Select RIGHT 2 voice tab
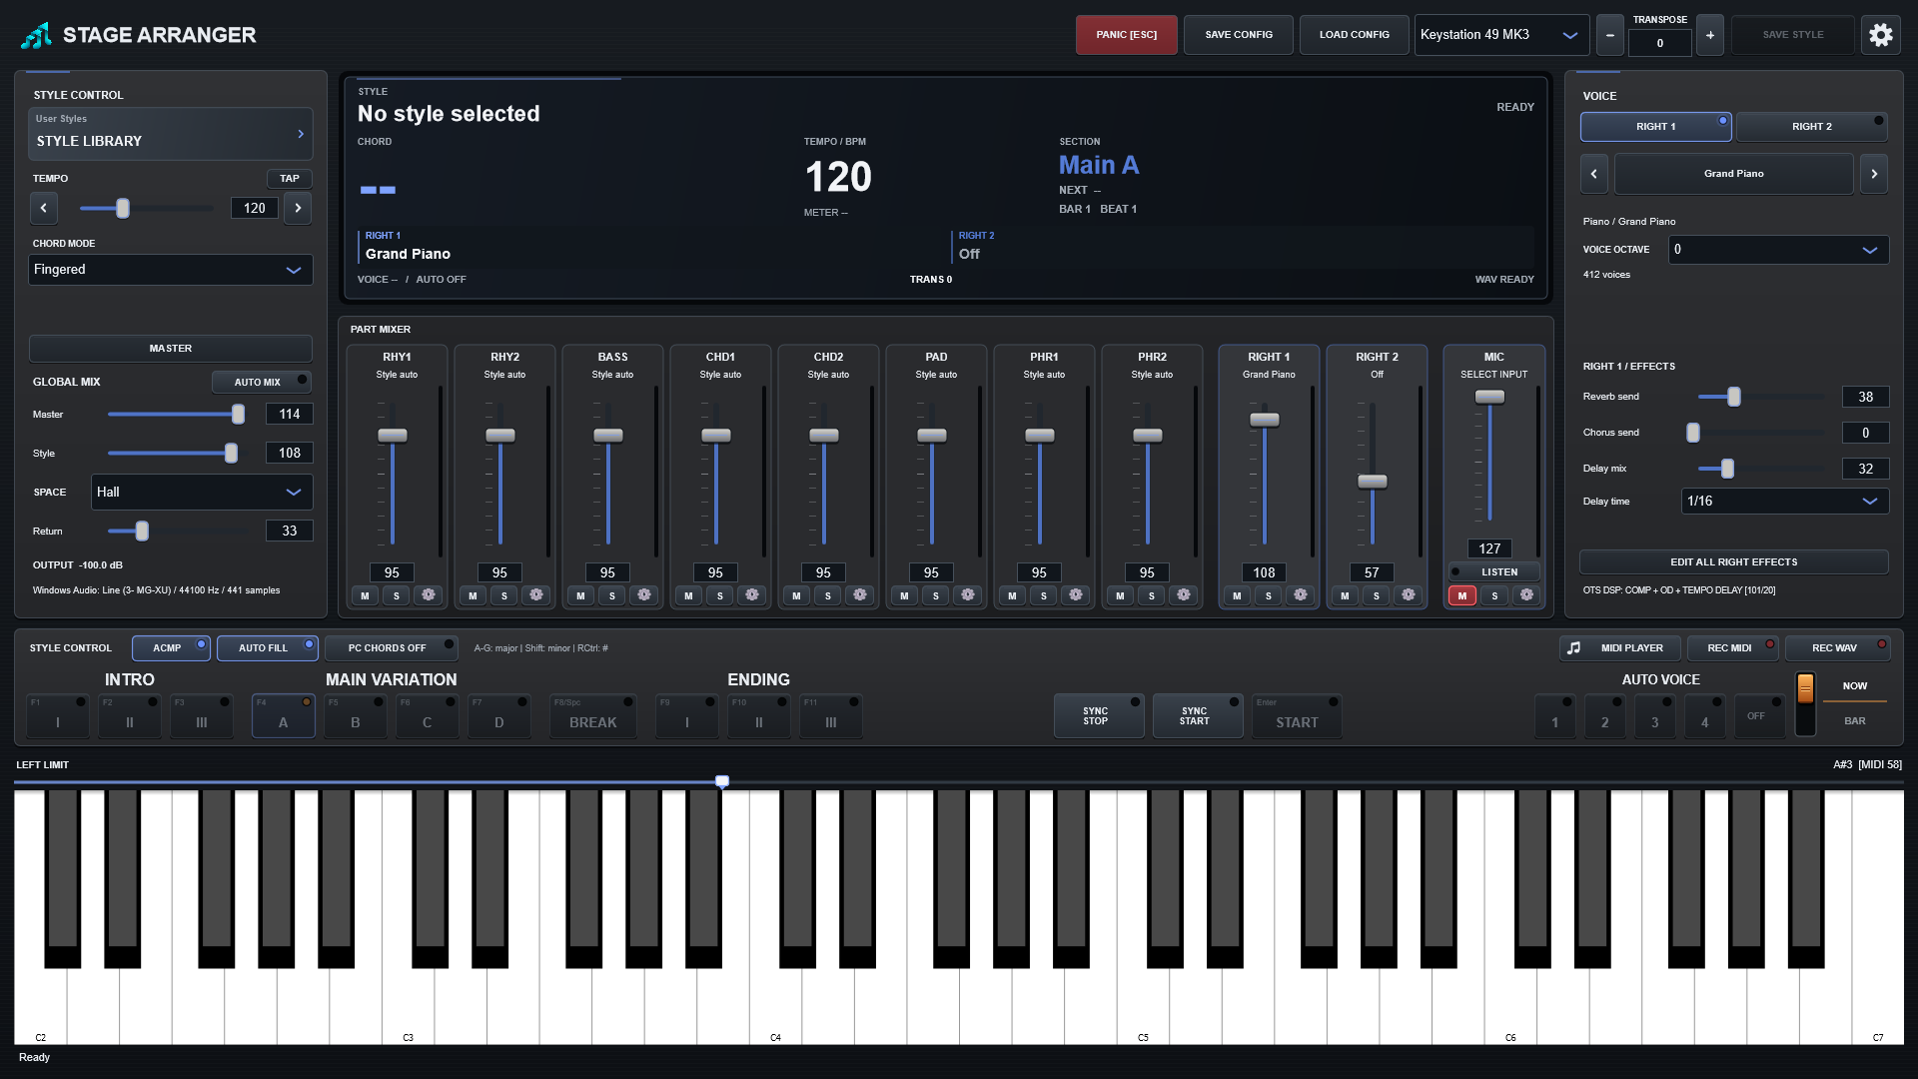 [x=1812, y=127]
